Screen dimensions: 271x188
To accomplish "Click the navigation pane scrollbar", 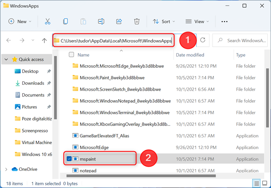I will pyautogui.click(x=55, y=87).
